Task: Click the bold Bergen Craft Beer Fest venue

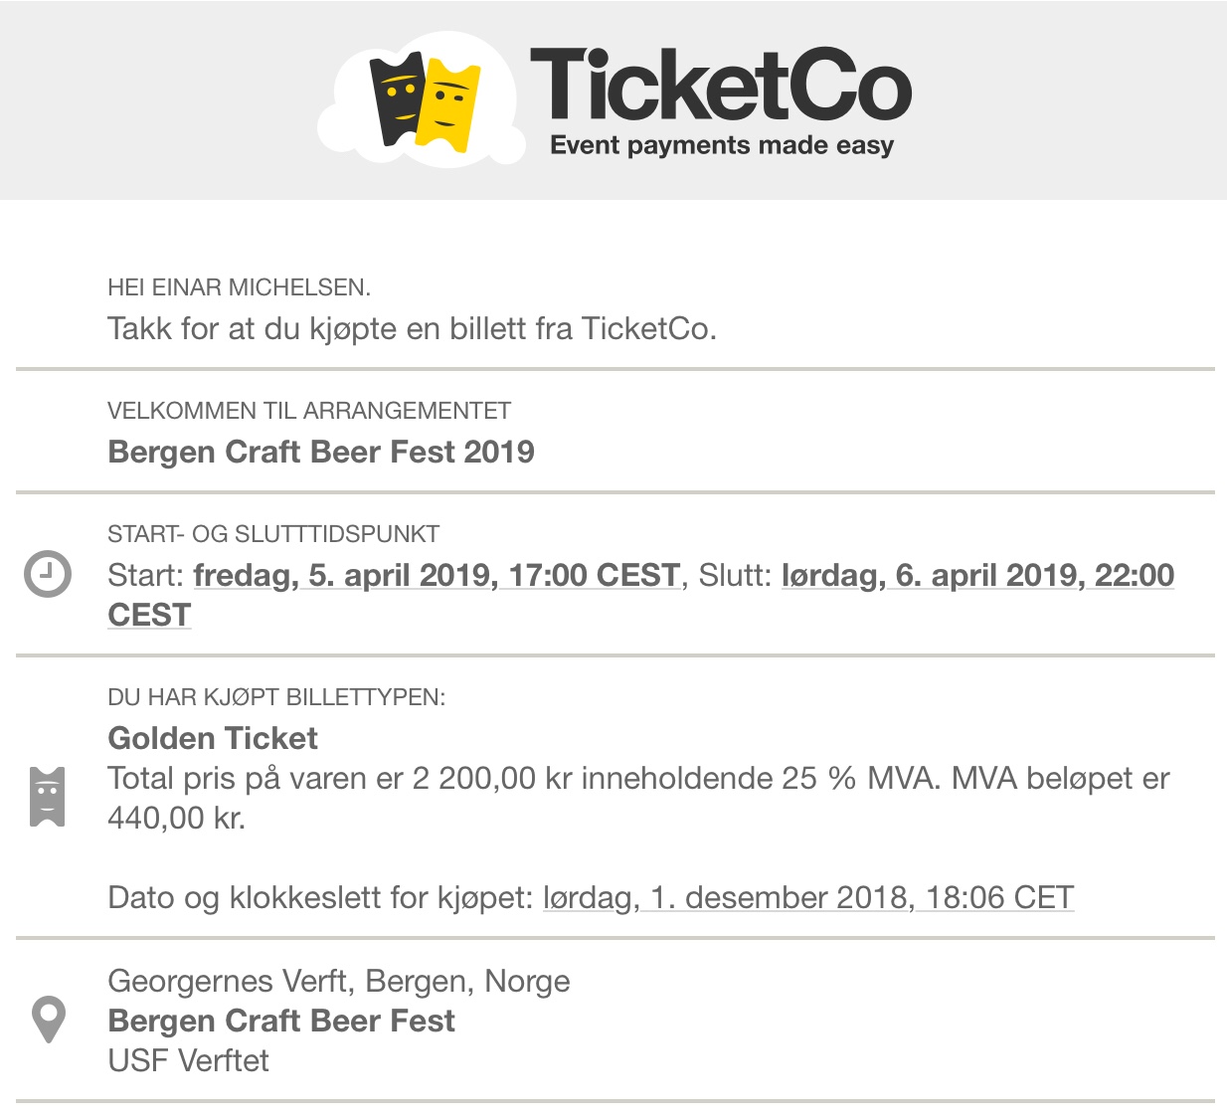Action: (281, 1021)
